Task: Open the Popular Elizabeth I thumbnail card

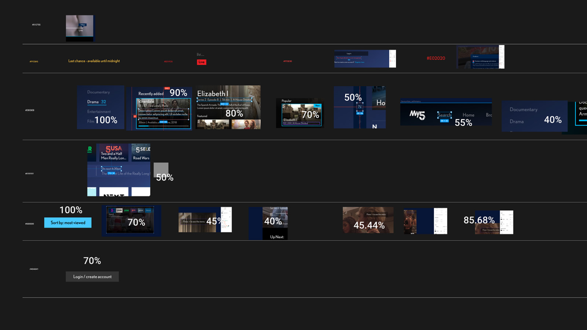Action: [301, 115]
